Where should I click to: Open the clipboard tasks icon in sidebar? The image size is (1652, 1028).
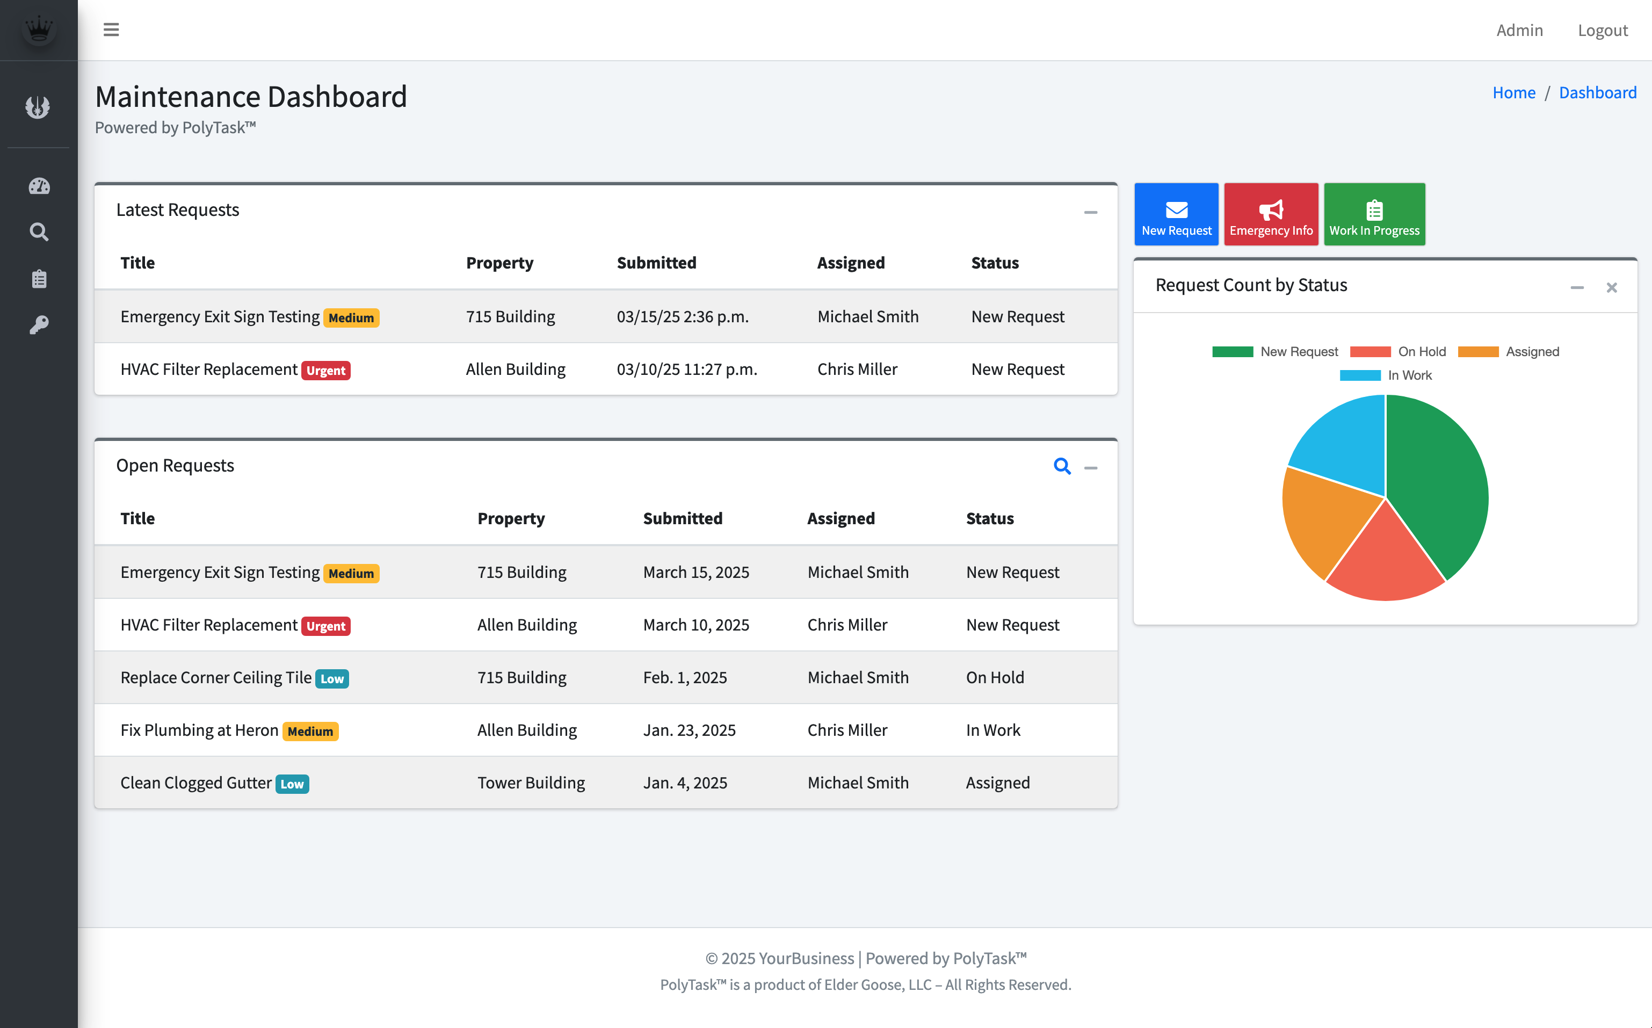[39, 278]
